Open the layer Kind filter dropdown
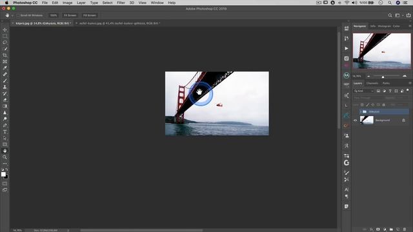 (x=364, y=91)
